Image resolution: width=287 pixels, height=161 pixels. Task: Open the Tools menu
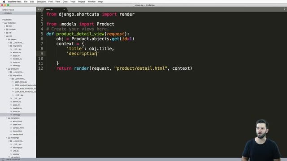click(x=73, y=2)
